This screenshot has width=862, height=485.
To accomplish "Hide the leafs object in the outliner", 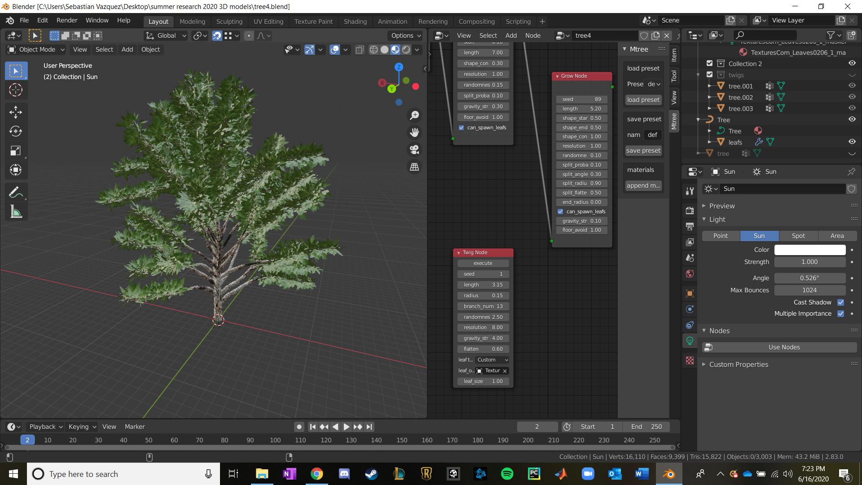I will (x=852, y=141).
